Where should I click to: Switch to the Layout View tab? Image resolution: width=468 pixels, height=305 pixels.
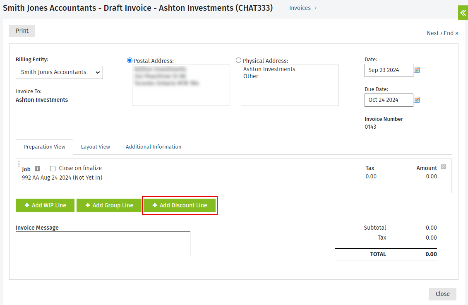tap(96, 147)
